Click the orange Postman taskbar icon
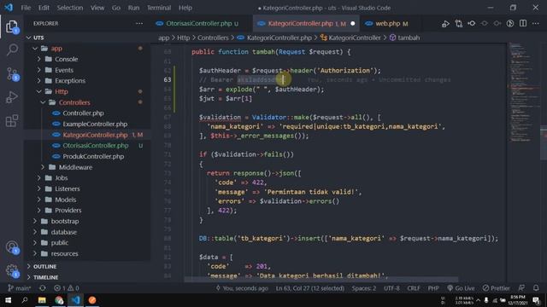The height and width of the screenshot is (307, 547). (92, 300)
